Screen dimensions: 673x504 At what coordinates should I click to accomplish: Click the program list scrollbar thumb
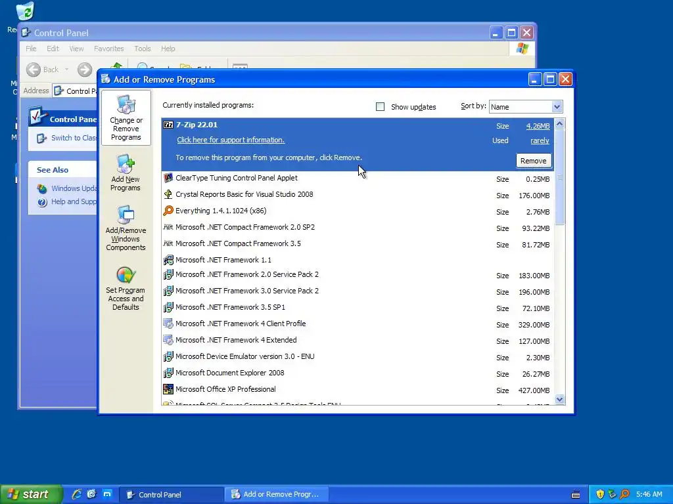tap(559, 177)
